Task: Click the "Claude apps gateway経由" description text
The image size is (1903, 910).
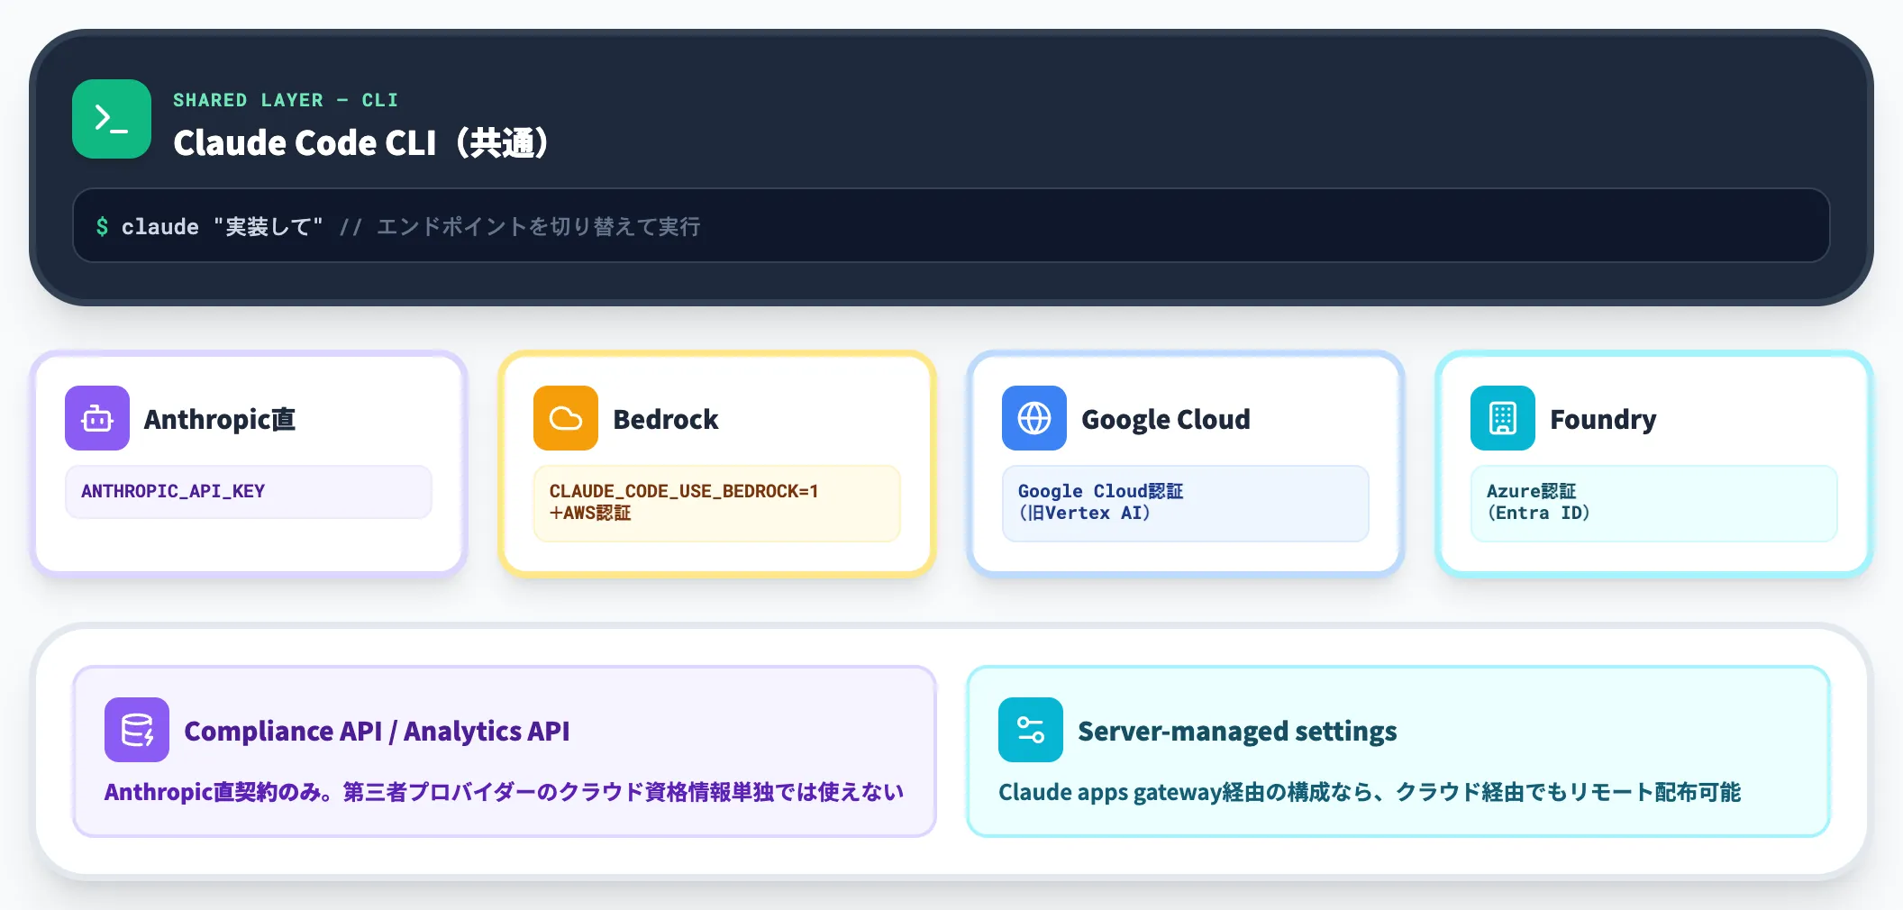Action: pyautogui.click(x=1370, y=792)
